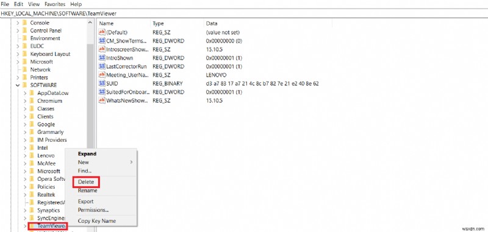This screenshot has height=232, width=488.
Task: Select the TeamViewer key in tree
Action: pos(51,226)
